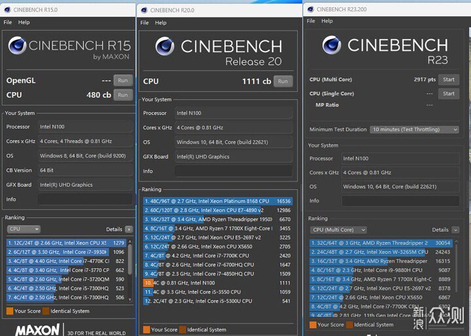Click Identical System swatch in R20
Screen dimensions: 471x336
coord(183,329)
